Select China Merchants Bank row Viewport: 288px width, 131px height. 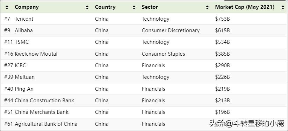(x=144, y=112)
